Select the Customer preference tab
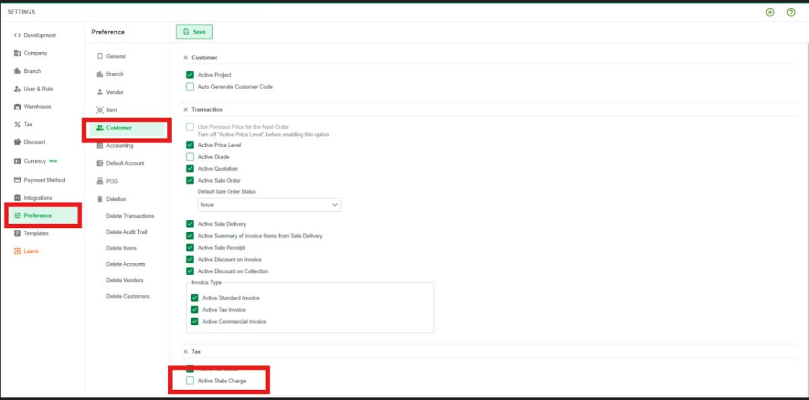Image resolution: width=809 pixels, height=400 pixels. (x=127, y=127)
